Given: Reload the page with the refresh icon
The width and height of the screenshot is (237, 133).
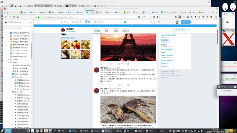Looking at the screenshot, I should [14, 17].
